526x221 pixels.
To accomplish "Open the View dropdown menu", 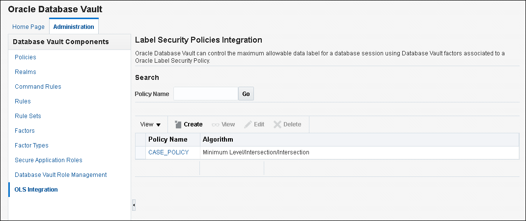I will pyautogui.click(x=150, y=124).
